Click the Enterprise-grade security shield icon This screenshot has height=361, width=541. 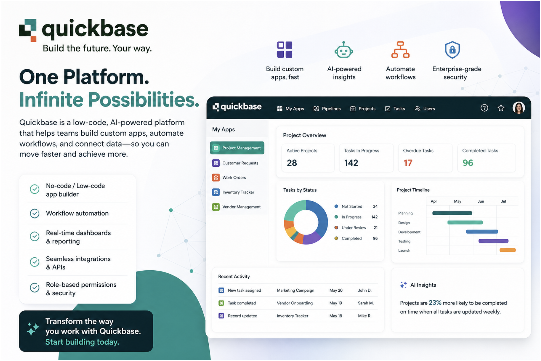[x=452, y=50]
